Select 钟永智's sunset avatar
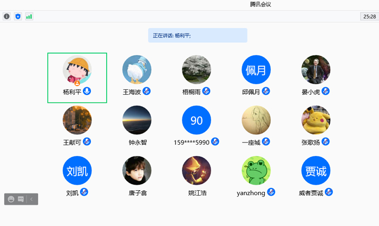 click(137, 120)
